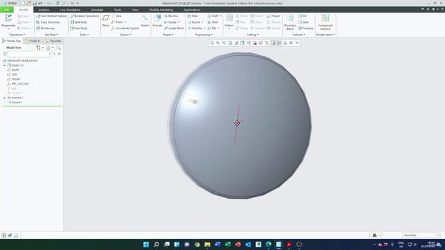Select the Extrude tool
The image size is (445, 250).
157,21
